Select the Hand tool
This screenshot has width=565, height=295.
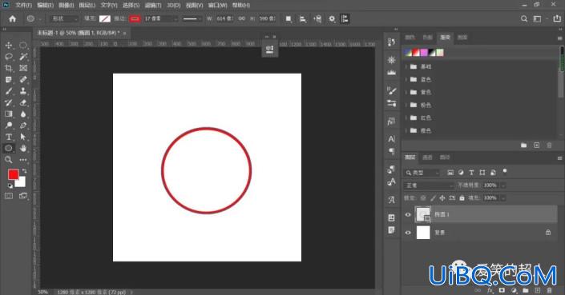pyautogui.click(x=23, y=148)
